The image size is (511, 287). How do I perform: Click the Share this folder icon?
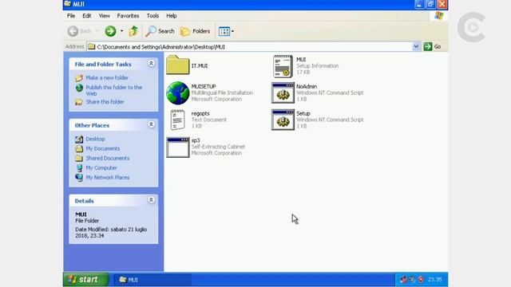pyautogui.click(x=79, y=102)
